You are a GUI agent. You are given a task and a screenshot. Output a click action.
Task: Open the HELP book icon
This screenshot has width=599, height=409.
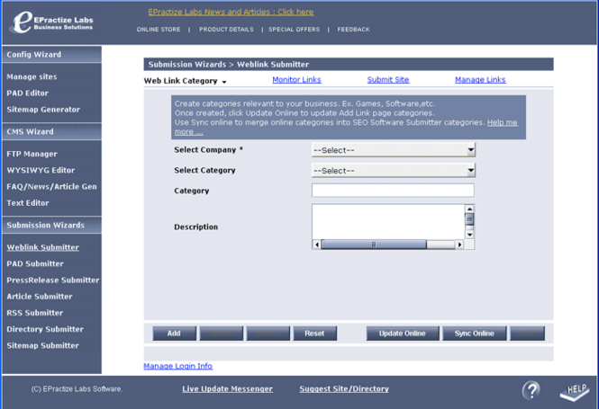pos(575,392)
